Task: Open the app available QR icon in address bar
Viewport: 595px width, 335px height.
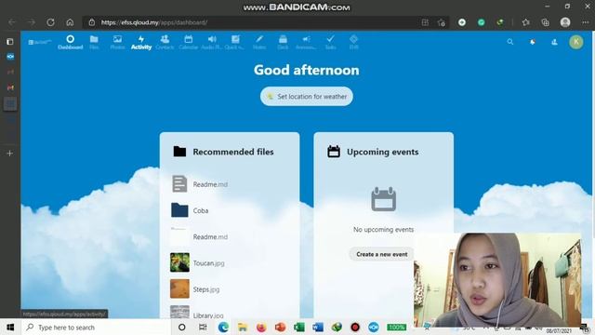Action: pyautogui.click(x=425, y=22)
